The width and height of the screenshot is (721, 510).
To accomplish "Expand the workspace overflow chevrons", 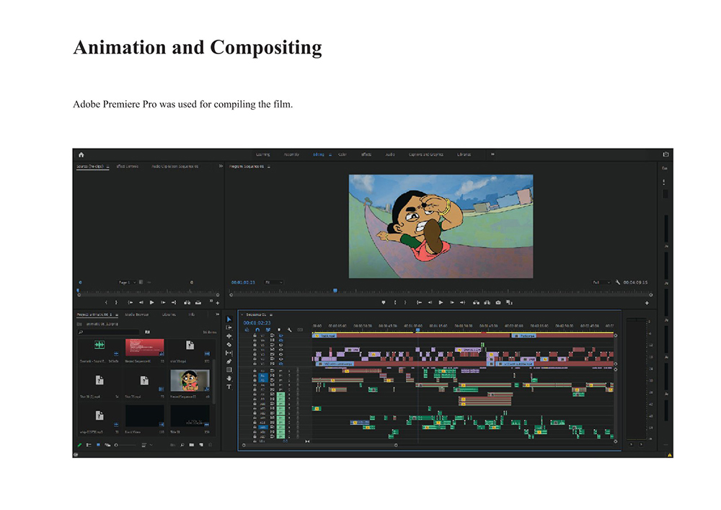I will (x=492, y=154).
